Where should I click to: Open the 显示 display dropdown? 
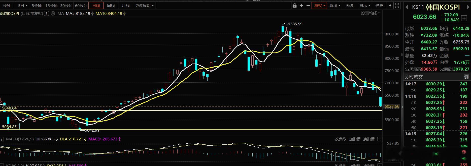[x=364, y=6]
